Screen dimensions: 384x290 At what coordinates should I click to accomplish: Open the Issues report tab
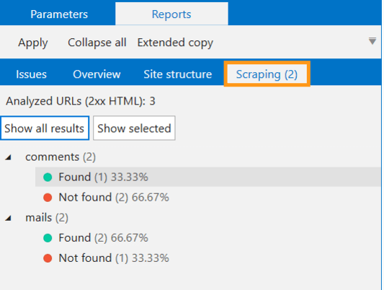[31, 74]
